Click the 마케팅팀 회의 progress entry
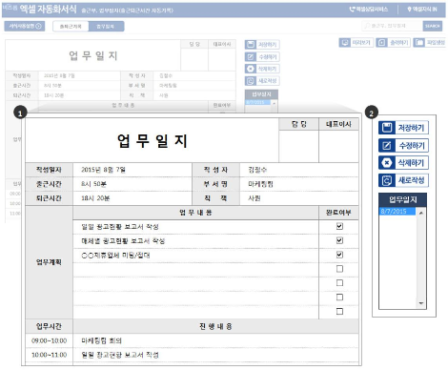The width and height of the screenshot is (448, 370). tap(101, 340)
